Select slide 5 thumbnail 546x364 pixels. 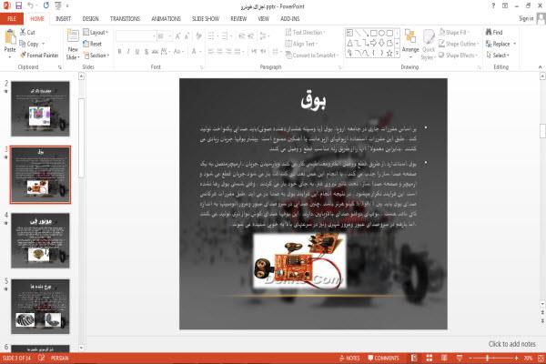pos(40,307)
